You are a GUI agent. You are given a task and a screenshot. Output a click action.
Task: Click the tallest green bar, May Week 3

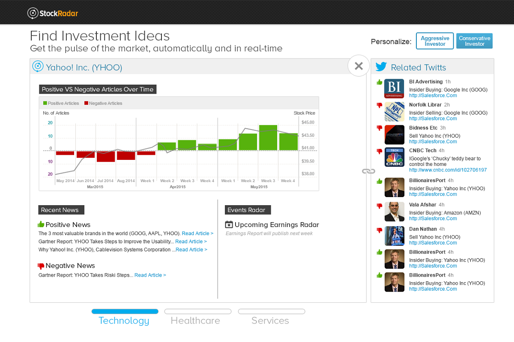click(268, 138)
